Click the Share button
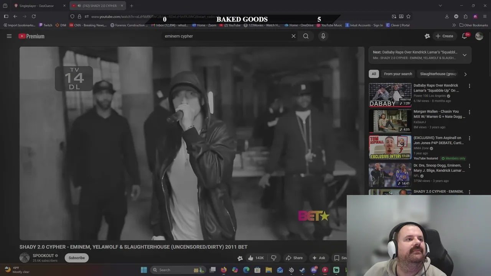Screen dimensions: 491x276 tap(294, 258)
